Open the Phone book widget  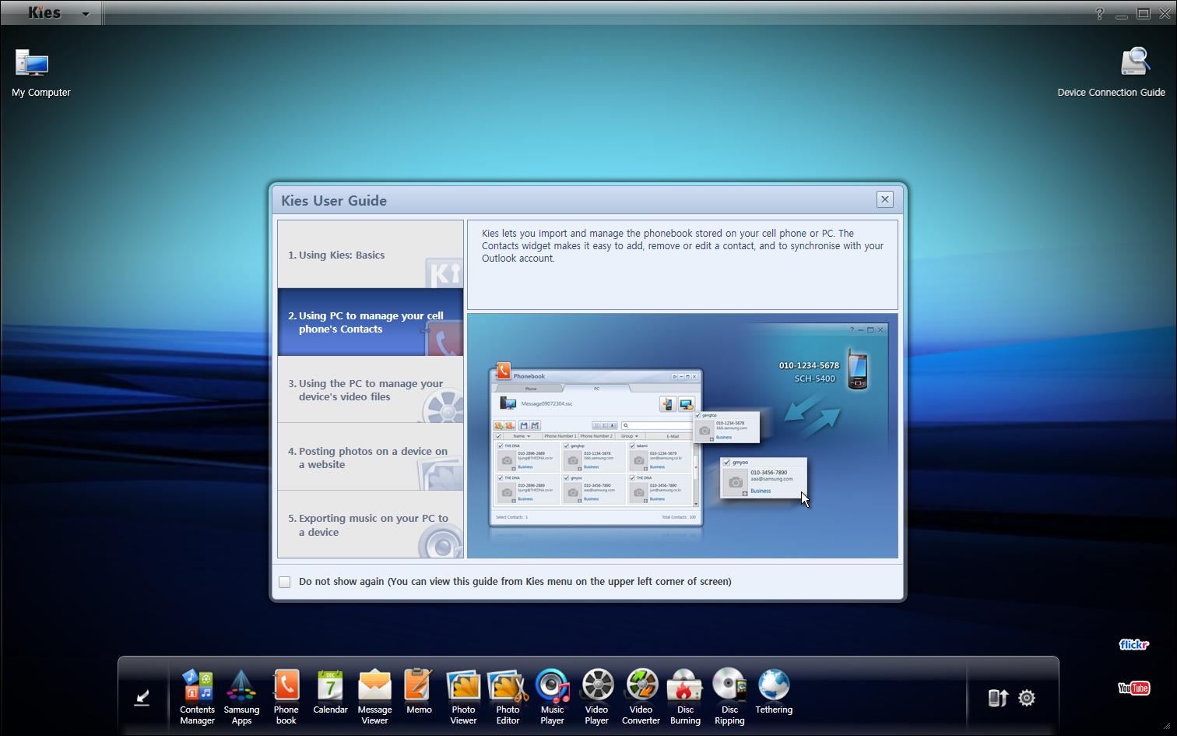click(x=286, y=697)
